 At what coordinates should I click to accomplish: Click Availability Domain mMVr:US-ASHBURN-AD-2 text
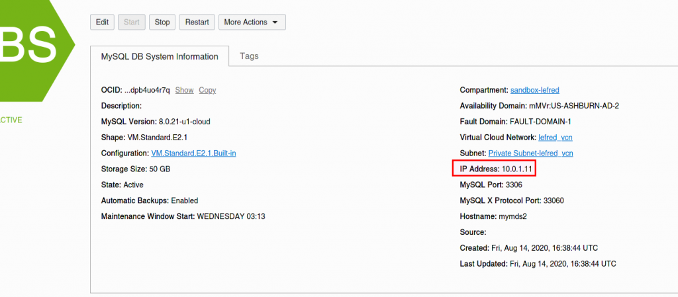coord(539,106)
